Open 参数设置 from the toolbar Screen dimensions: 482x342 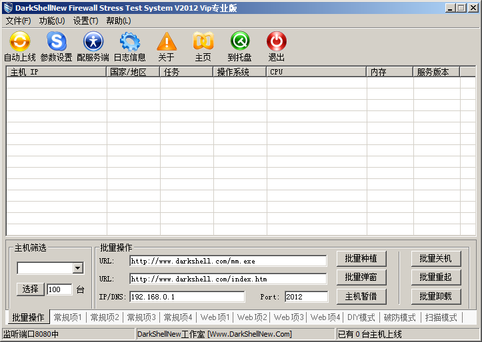coord(56,43)
